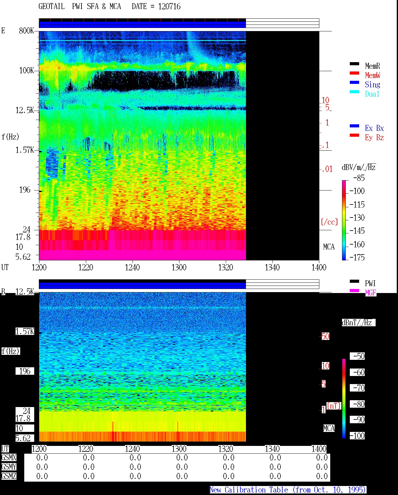Click the f(Hz) label of the E panel
398x495 pixels.
click(x=10, y=137)
